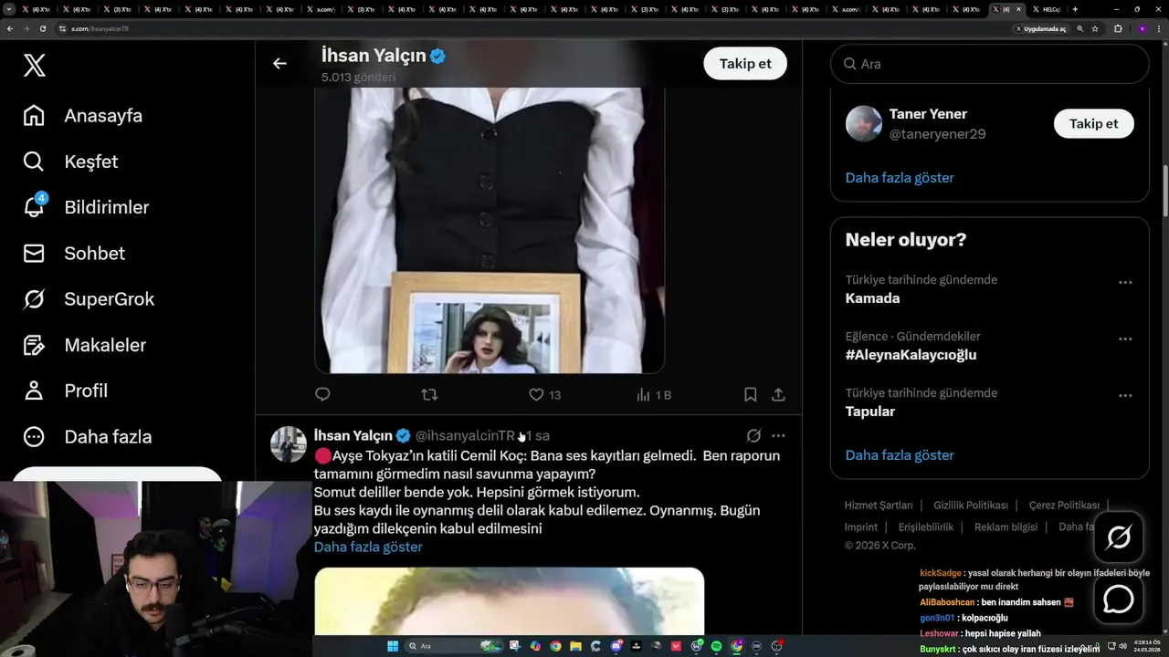
Task: Open Daha fazla menu
Action: (x=87, y=436)
